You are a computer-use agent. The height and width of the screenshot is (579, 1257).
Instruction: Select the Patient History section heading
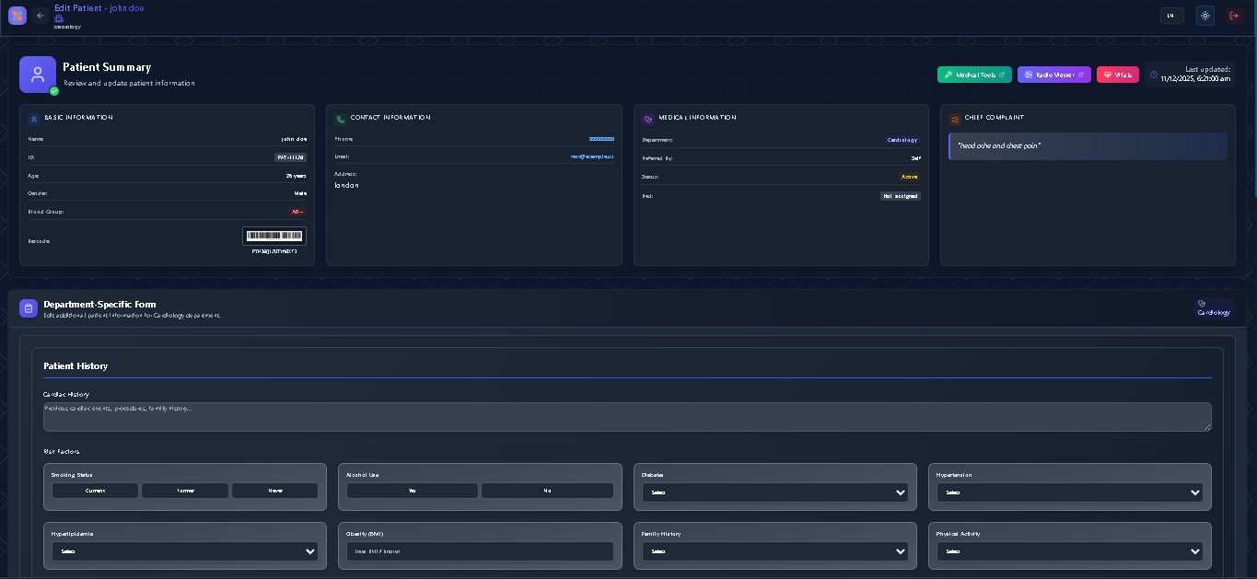click(x=75, y=365)
